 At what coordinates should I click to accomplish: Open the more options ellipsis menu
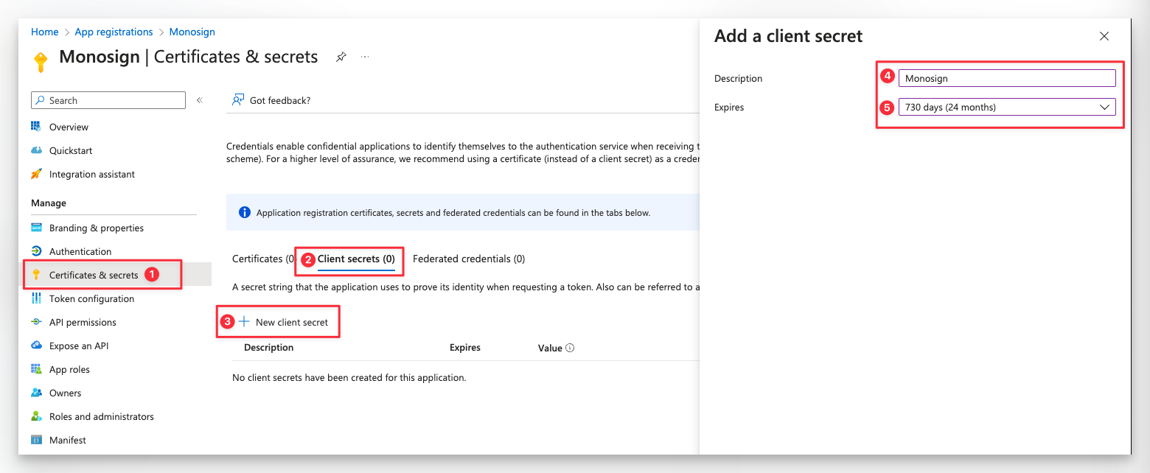(x=365, y=57)
